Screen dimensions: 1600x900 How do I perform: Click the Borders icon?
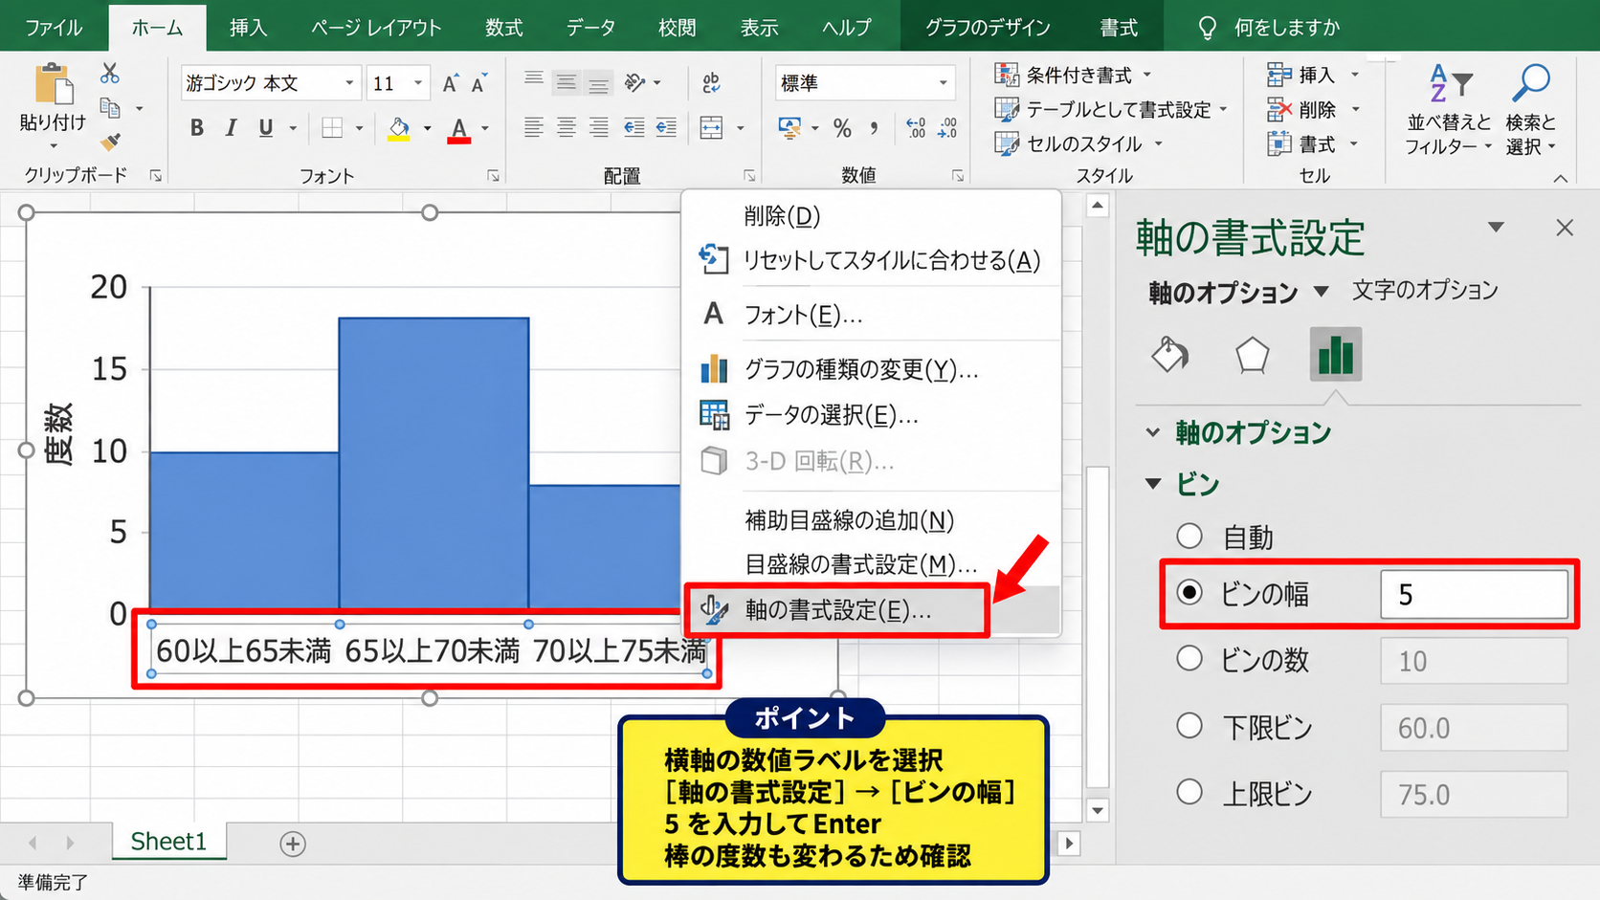(x=332, y=128)
